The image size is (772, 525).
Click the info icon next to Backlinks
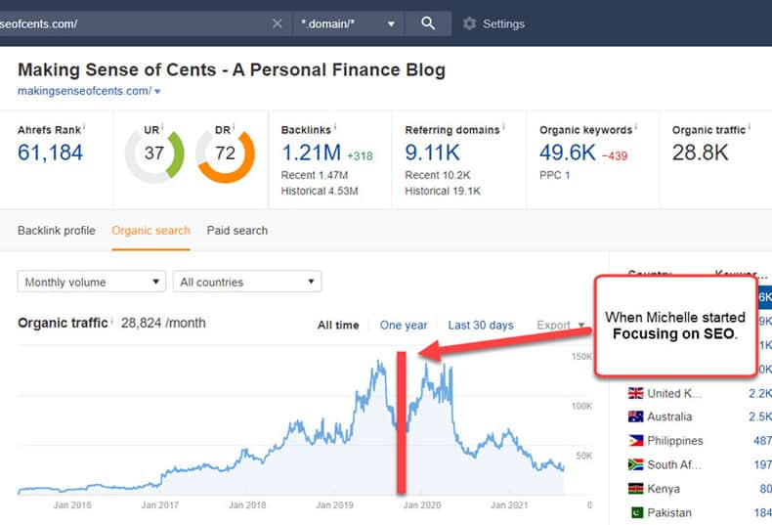pos(335,127)
